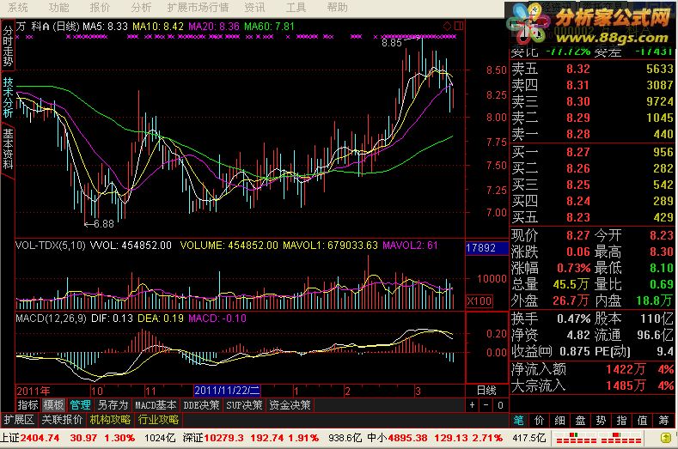Select the 指 tab in the quote panel
The width and height of the screenshot is (678, 449).
622,421
